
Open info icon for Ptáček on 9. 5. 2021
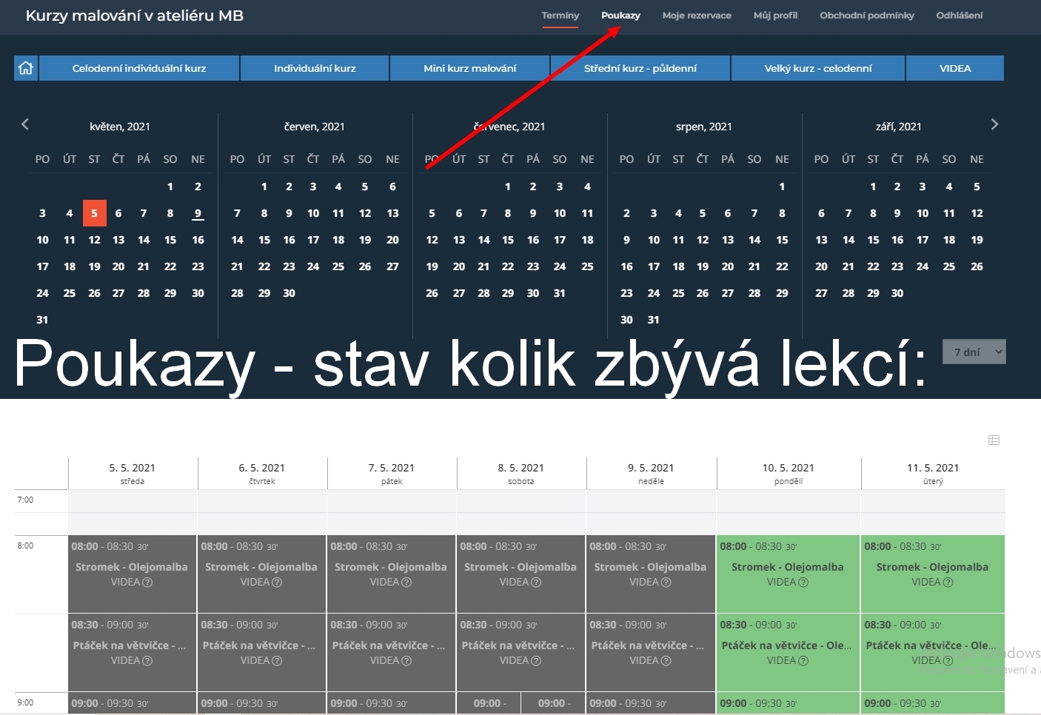pyautogui.click(x=666, y=661)
